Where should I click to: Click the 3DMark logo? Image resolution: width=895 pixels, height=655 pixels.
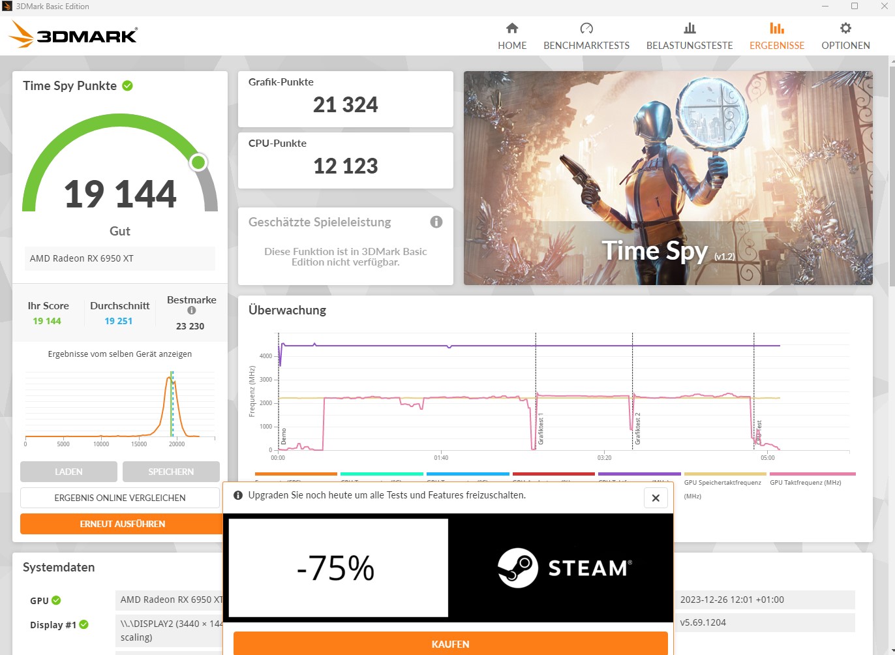click(73, 35)
